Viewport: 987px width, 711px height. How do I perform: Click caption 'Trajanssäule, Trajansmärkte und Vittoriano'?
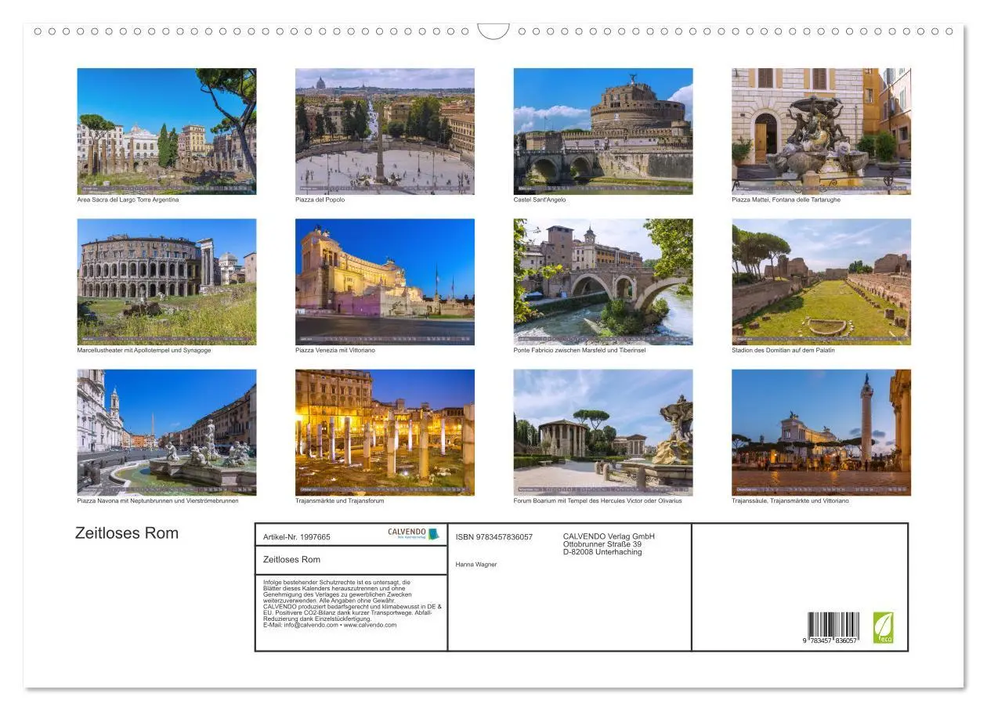pos(790,500)
